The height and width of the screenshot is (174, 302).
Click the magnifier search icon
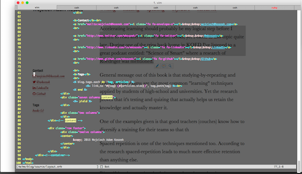click(x=170, y=66)
